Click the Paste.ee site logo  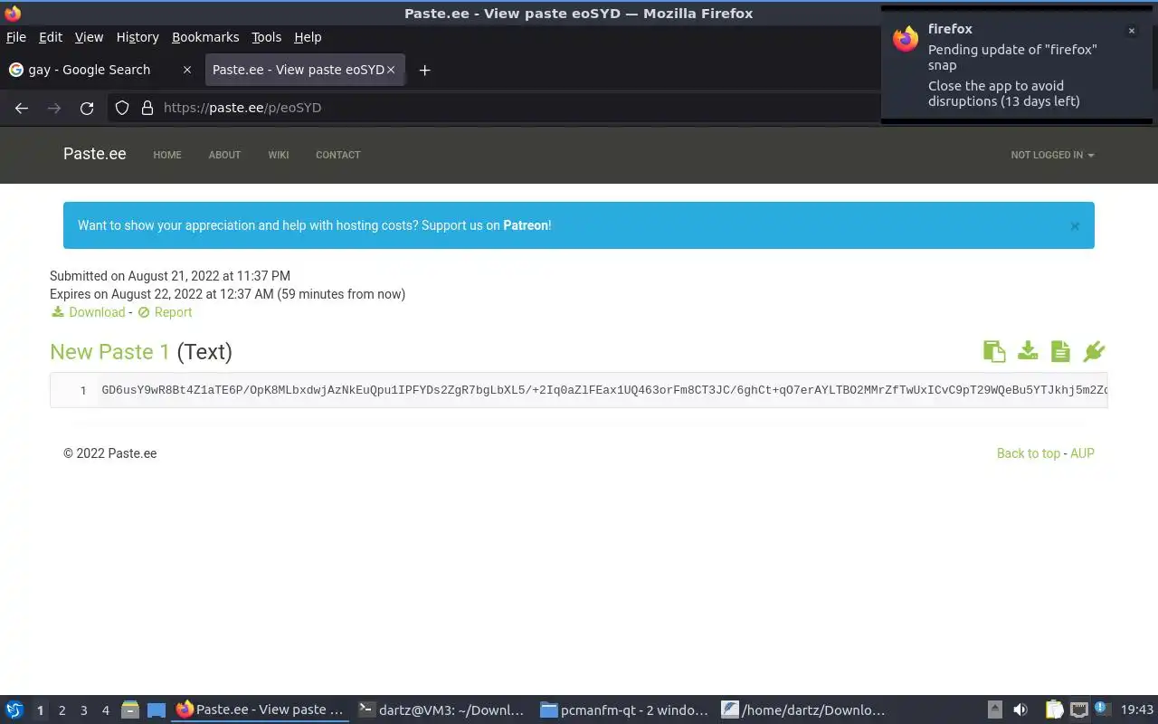[95, 154]
